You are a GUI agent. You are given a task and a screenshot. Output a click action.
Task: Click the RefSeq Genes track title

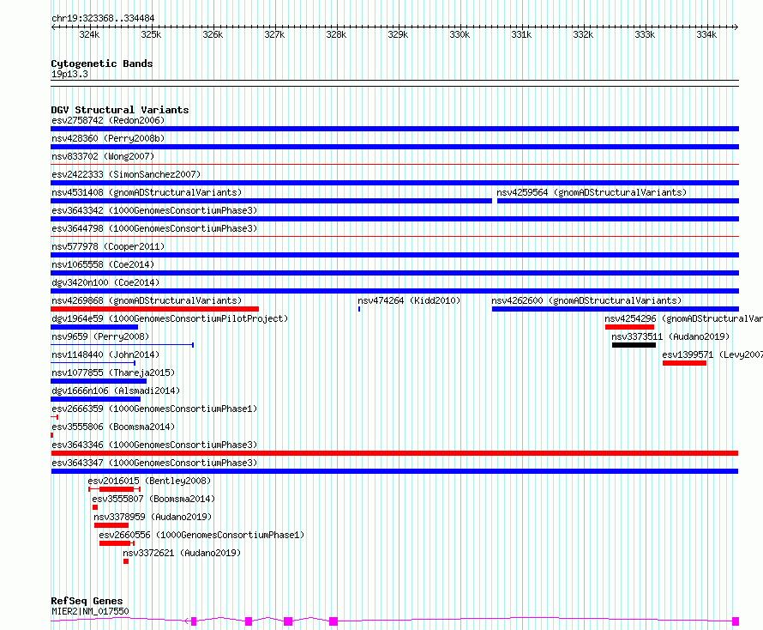[87, 601]
